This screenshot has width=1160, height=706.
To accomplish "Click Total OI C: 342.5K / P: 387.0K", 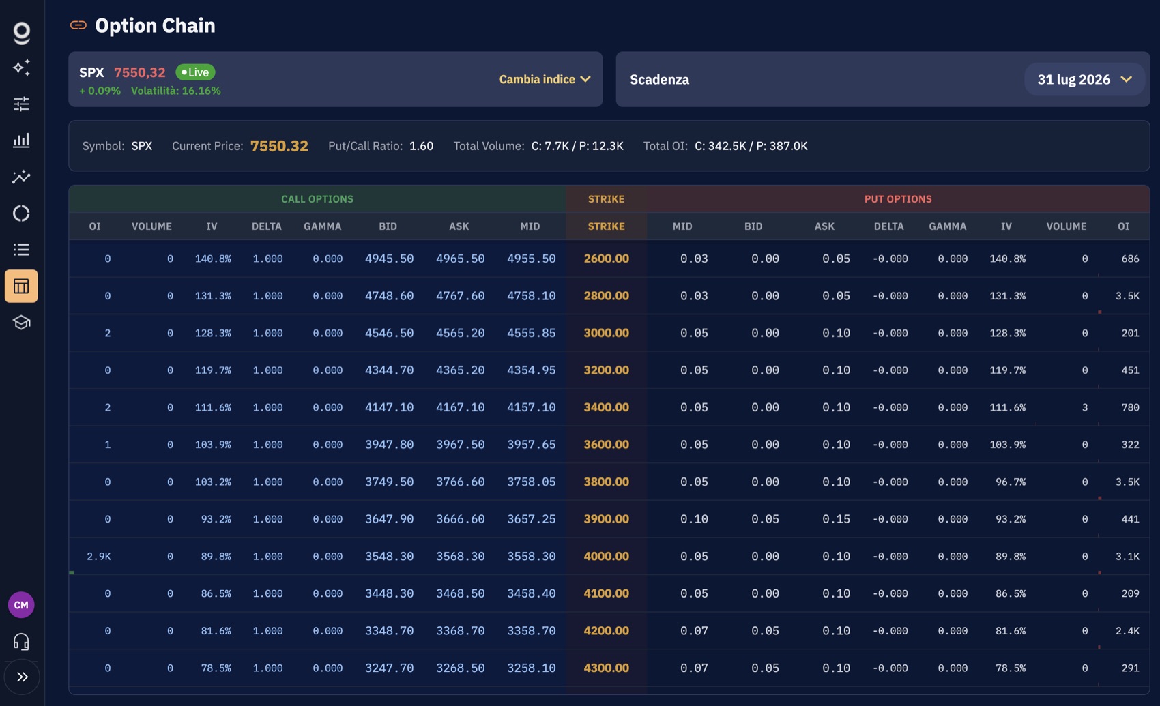I will (x=751, y=146).
